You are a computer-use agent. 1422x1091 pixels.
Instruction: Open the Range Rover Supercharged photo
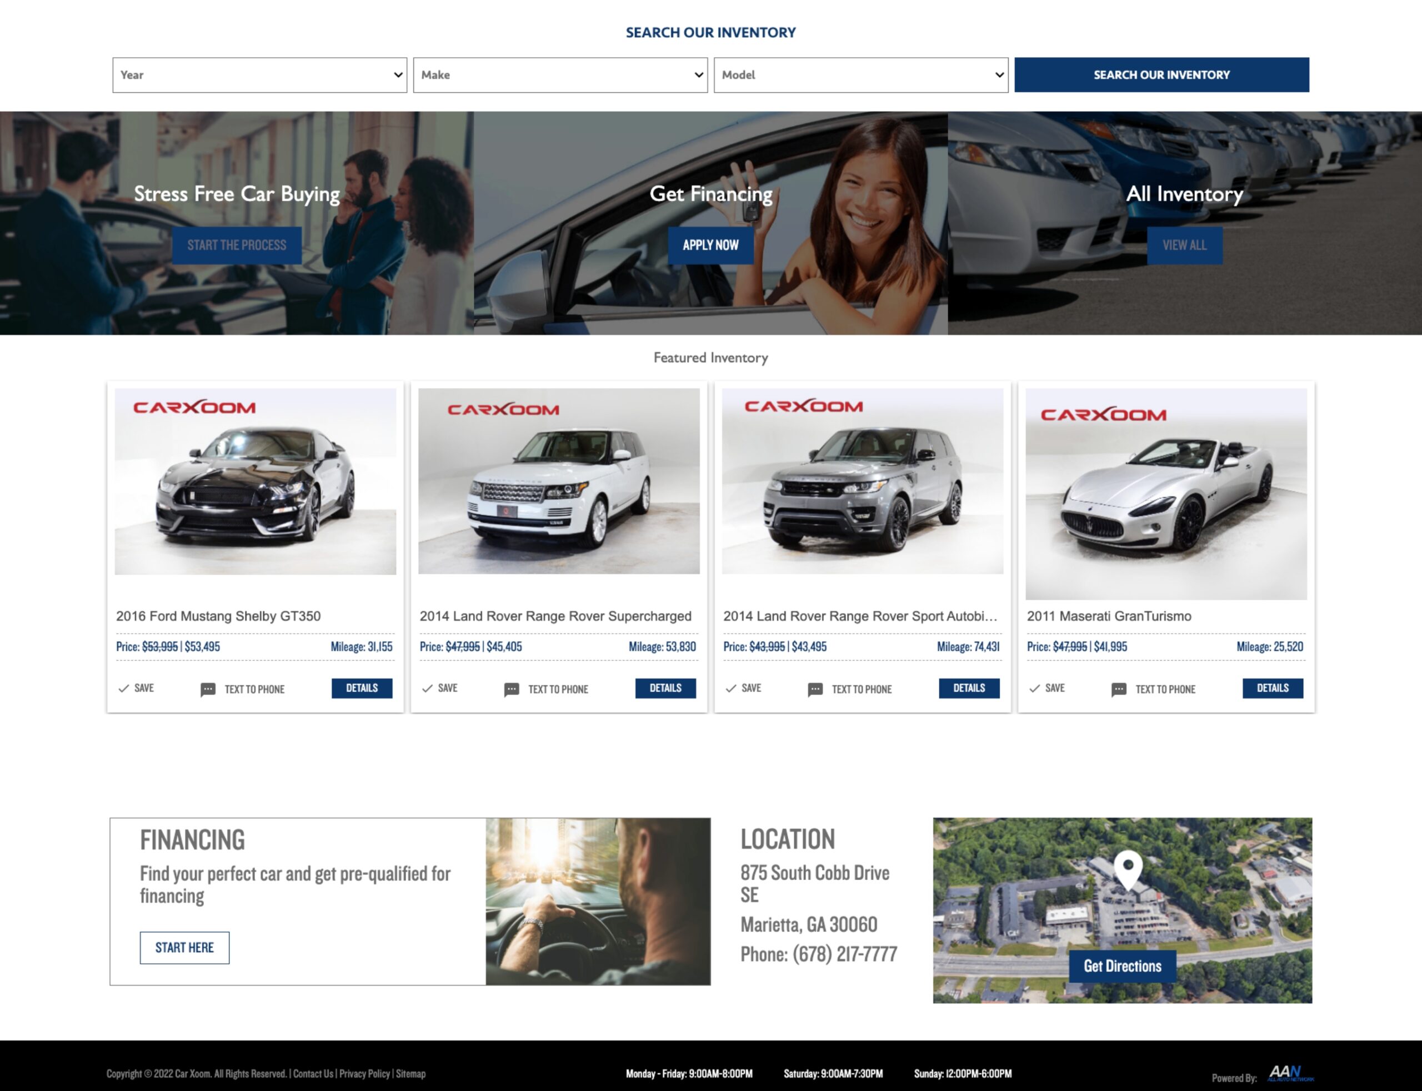coord(559,481)
